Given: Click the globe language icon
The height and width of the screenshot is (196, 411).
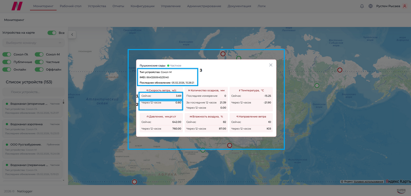Looking at the screenshot, I should pyautogui.click(x=370, y=6).
